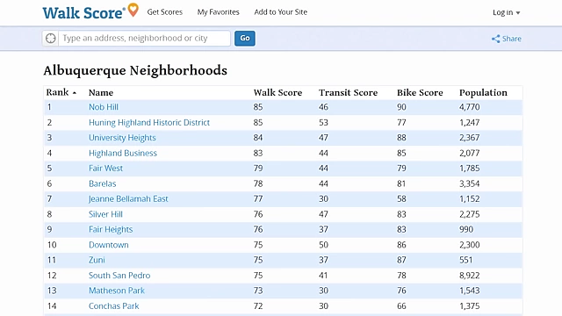Screen dimensions: 562x316
Task: Click Nob Hill population value 4,770
Action: (470, 107)
